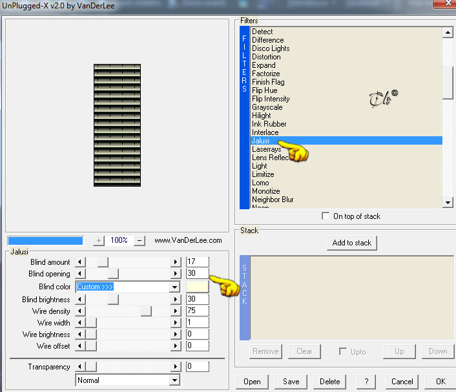Viewport: 456px width, 392px height.
Task: Click the zoom out minus button
Action: click(x=140, y=240)
